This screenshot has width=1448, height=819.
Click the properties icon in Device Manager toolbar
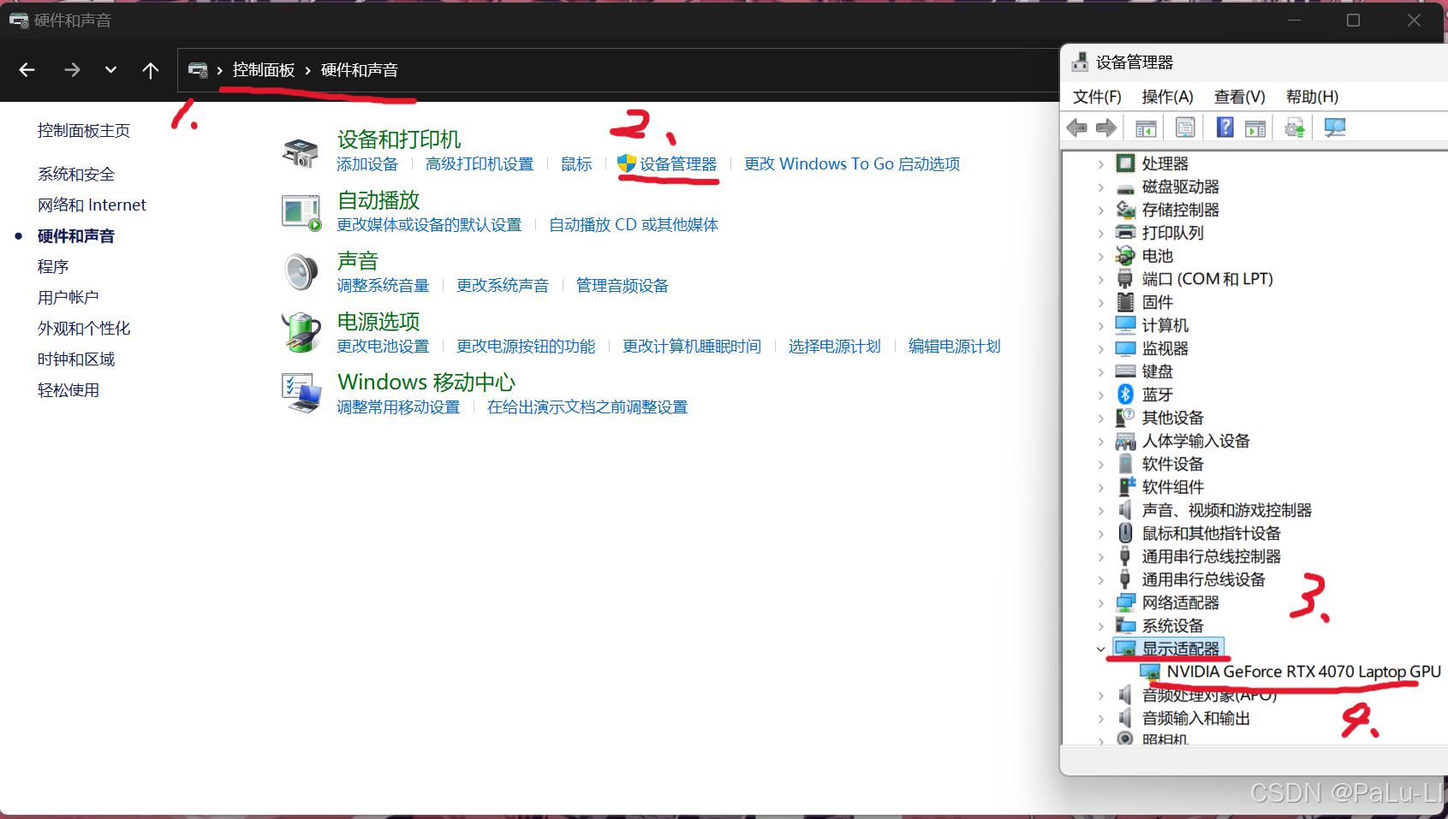[1185, 128]
